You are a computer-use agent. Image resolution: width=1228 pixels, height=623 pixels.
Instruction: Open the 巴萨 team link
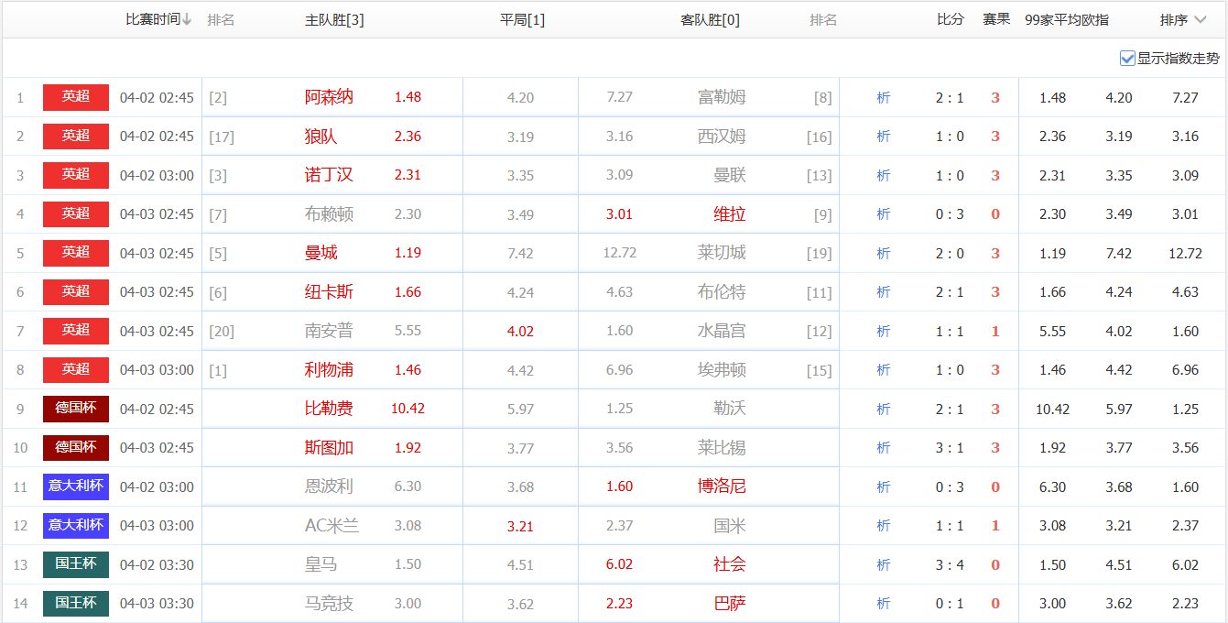pos(729,604)
